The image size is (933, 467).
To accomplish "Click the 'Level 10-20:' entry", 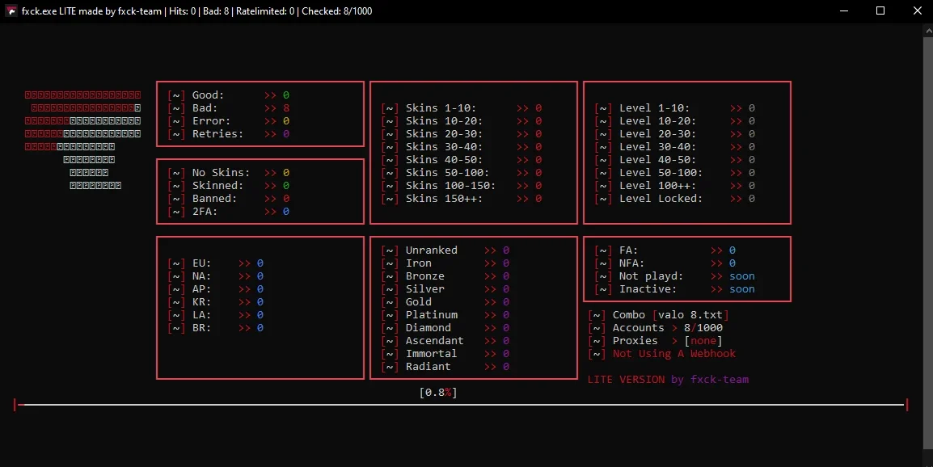I will point(675,120).
